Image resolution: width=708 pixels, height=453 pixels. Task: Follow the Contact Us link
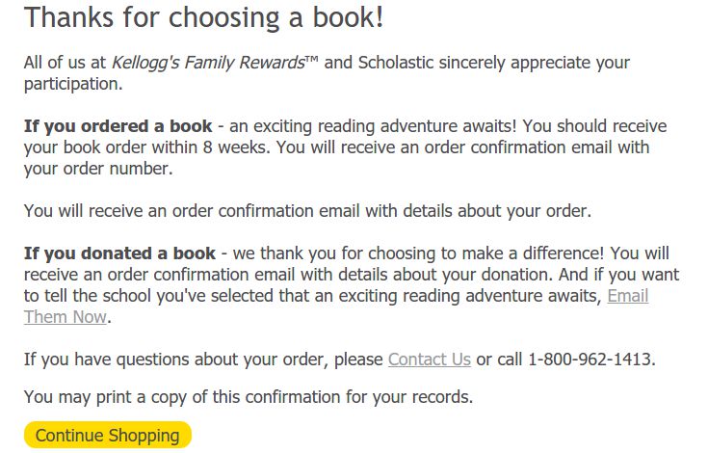tap(429, 360)
